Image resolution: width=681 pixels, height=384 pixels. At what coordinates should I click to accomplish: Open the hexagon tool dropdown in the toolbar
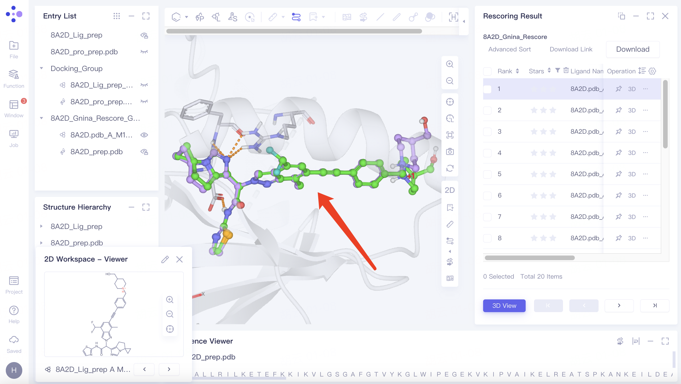(187, 17)
